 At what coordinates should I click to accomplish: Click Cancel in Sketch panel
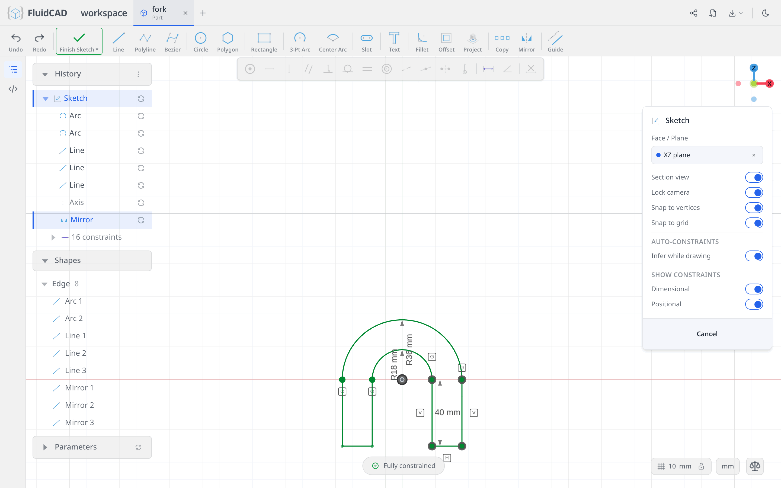(x=707, y=334)
